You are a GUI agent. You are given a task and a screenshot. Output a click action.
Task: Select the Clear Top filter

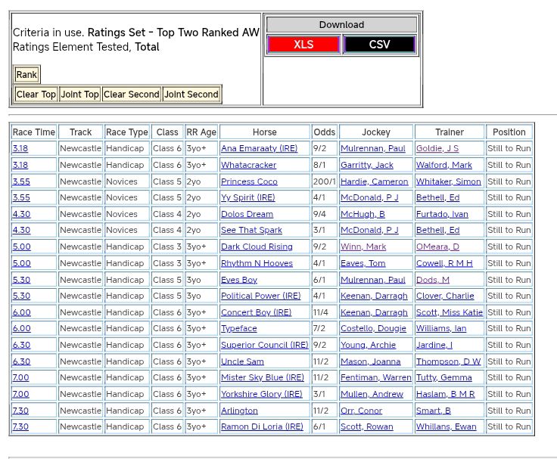pyautogui.click(x=36, y=95)
